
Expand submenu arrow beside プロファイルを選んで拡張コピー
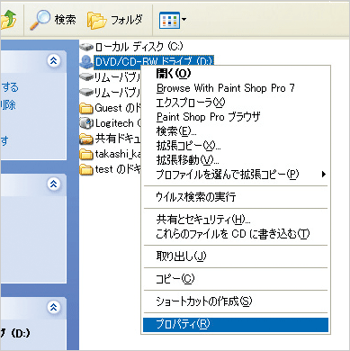pyautogui.click(x=323, y=175)
